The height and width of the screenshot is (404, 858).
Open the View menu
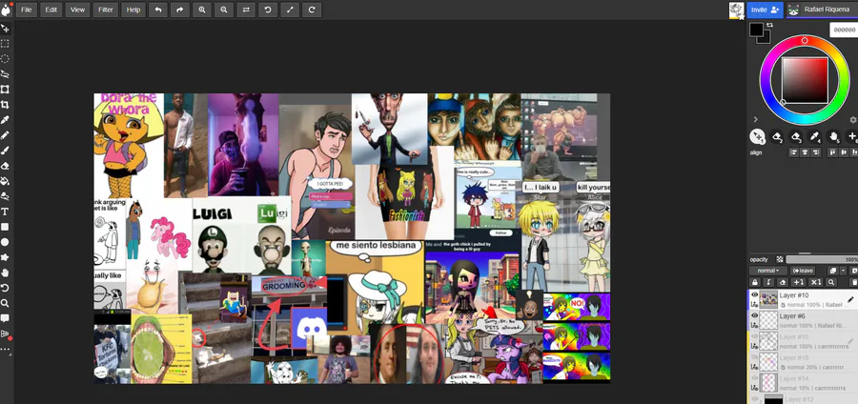78,10
